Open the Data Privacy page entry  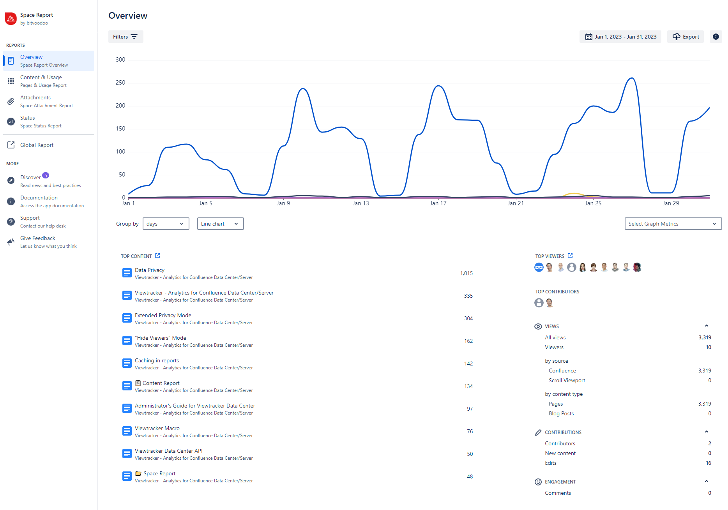pyautogui.click(x=150, y=270)
